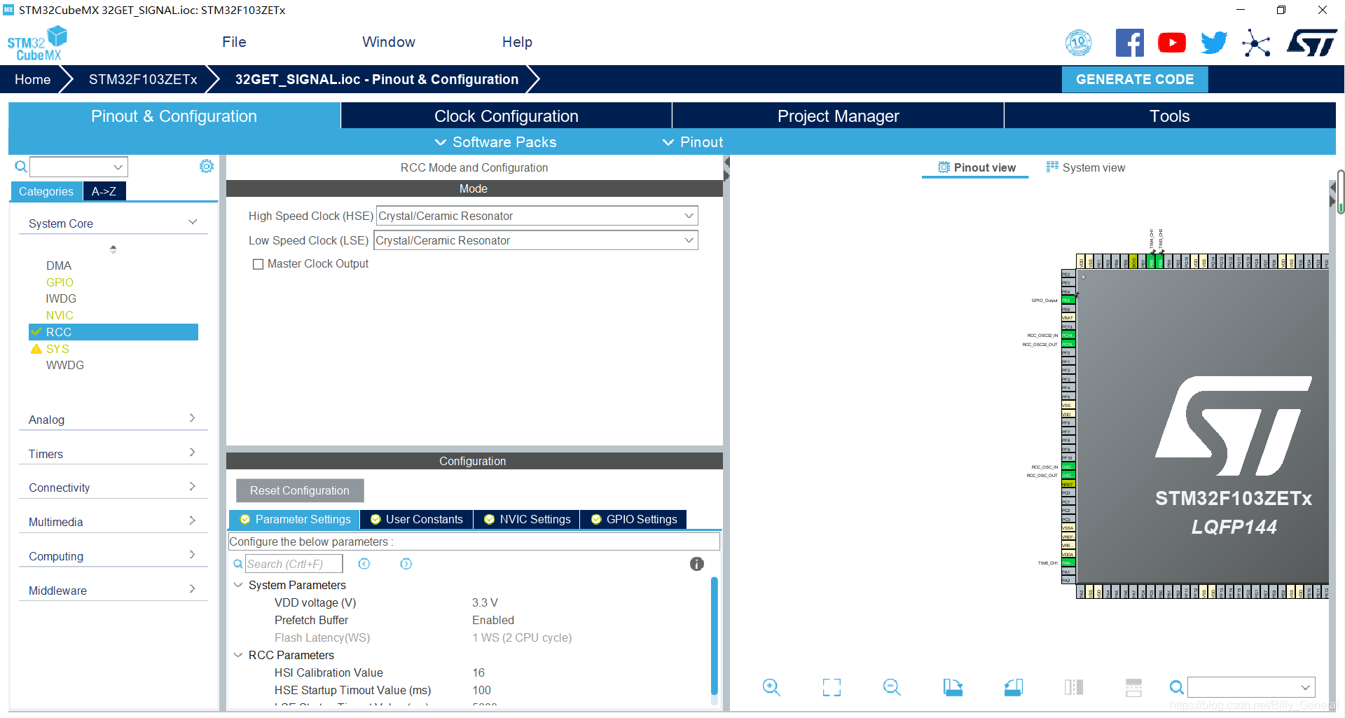Zoom out of the pinout chip view

[x=892, y=687]
